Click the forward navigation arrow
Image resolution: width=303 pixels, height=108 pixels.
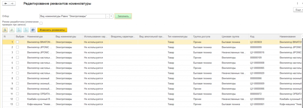(12, 4)
